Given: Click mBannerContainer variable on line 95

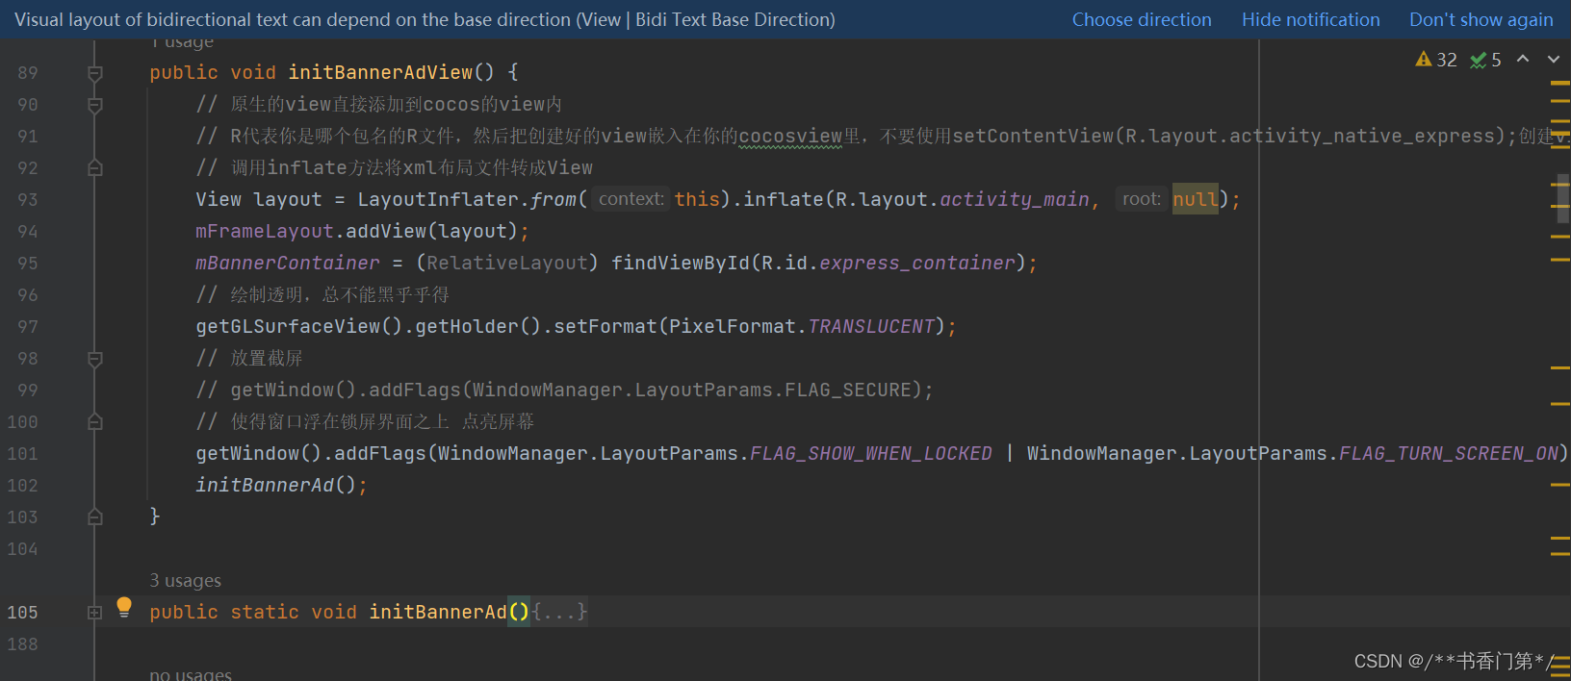Looking at the screenshot, I should (288, 263).
